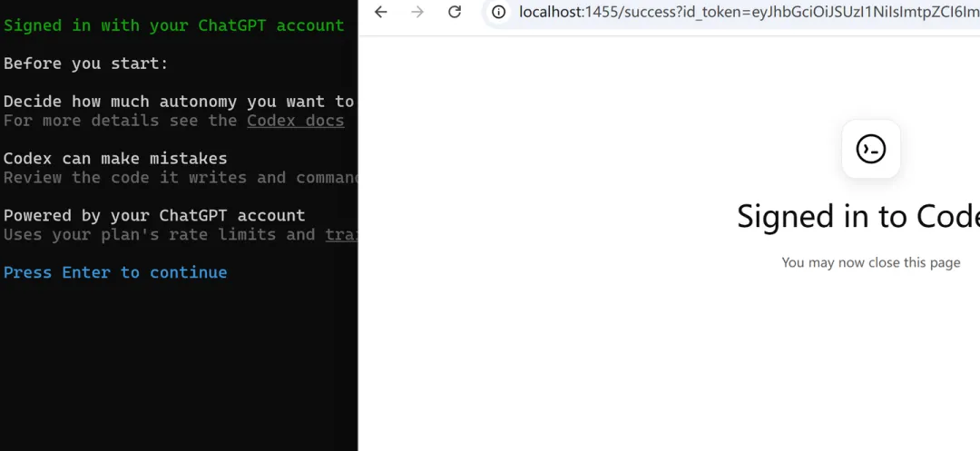View site information icon in address bar
This screenshot has height=451, width=980.
click(x=498, y=12)
